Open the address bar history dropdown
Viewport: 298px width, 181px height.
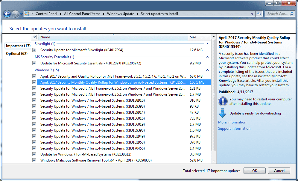click(x=252, y=14)
